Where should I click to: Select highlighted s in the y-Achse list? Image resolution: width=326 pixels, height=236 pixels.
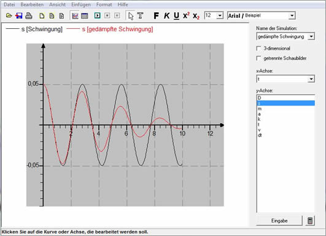pyautogui.click(x=285, y=103)
